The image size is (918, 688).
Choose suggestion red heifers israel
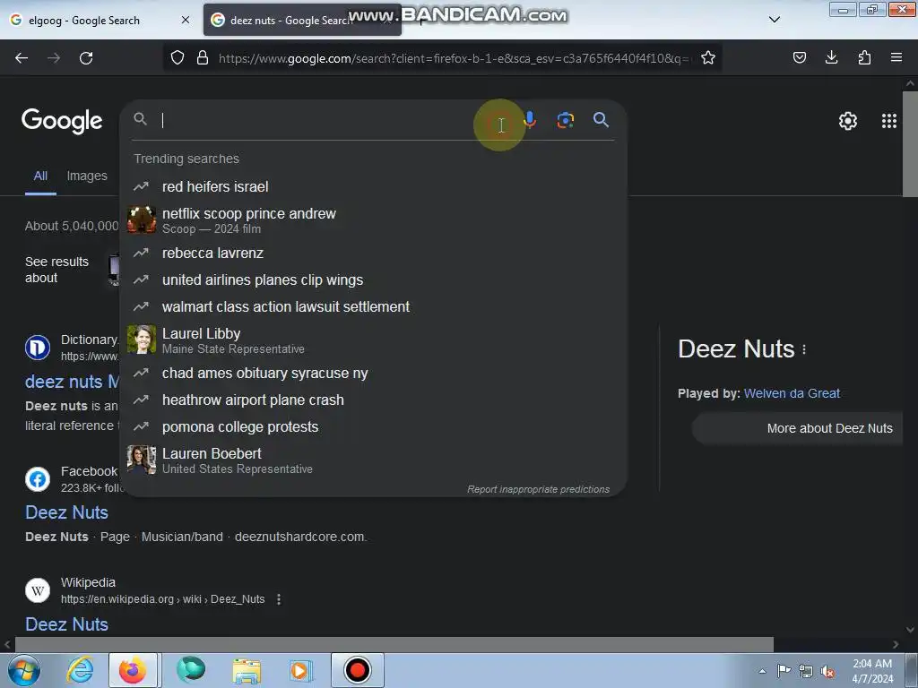374,186
